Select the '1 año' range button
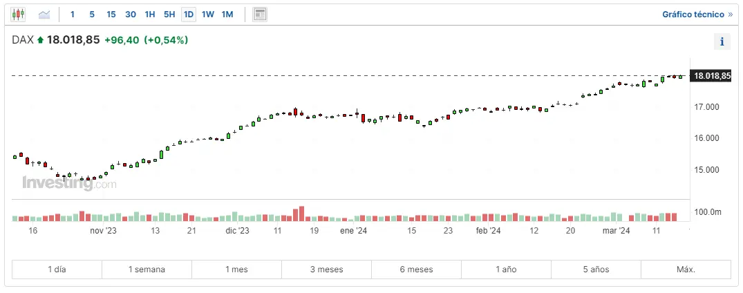The width and height of the screenshot is (743, 293). click(x=506, y=270)
